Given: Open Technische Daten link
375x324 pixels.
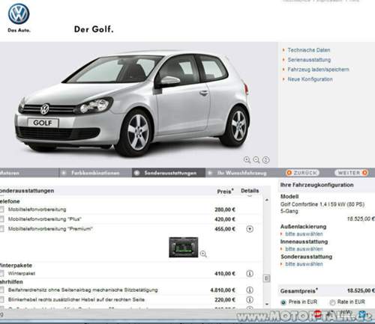Looking at the screenshot, I should coord(309,50).
